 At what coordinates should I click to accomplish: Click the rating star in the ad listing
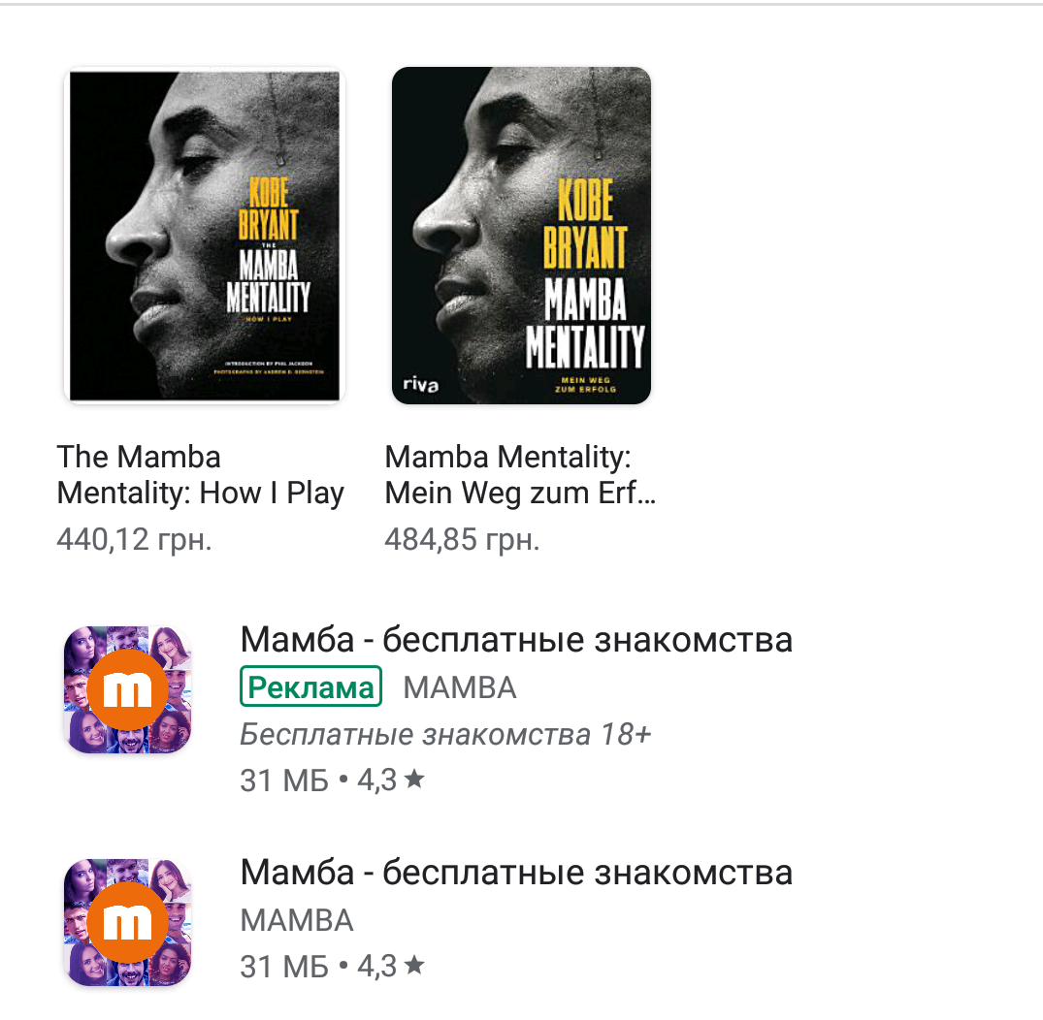pos(413,778)
